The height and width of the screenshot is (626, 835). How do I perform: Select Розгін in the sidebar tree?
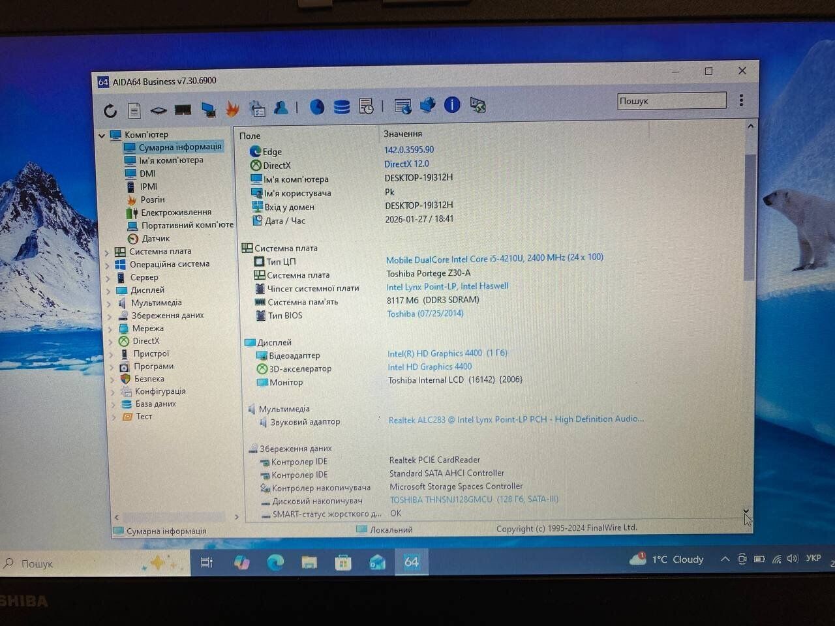point(152,200)
